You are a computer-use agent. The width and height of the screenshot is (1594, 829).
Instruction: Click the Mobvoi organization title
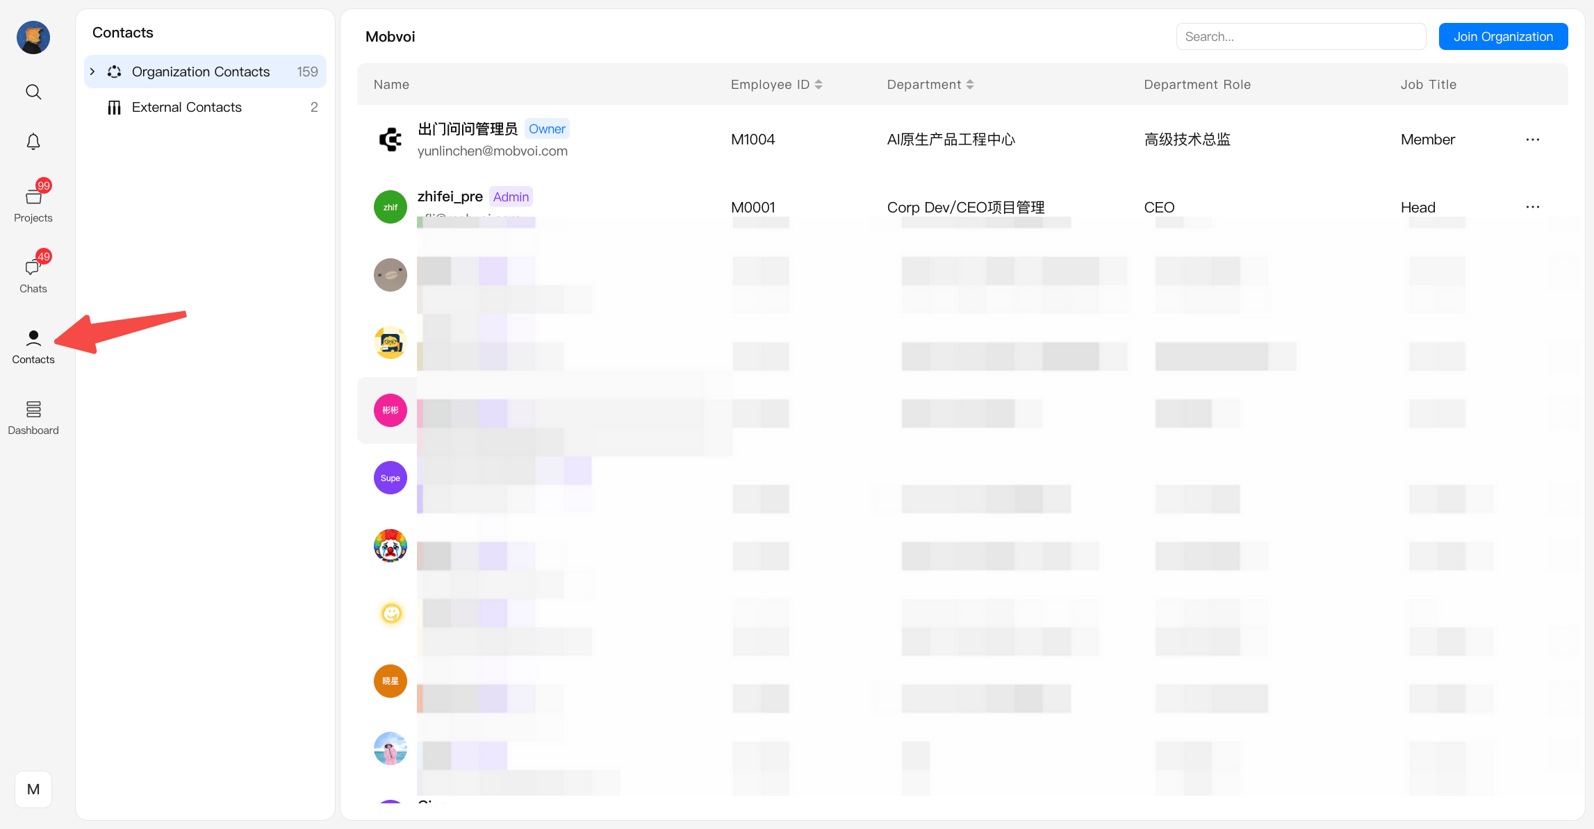point(391,37)
